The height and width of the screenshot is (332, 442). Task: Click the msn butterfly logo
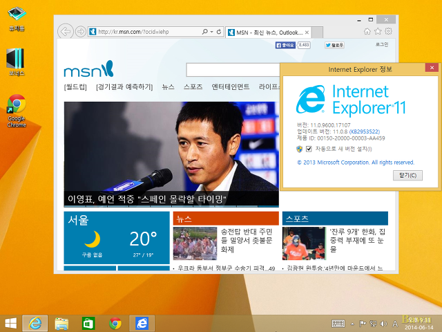click(x=88, y=69)
